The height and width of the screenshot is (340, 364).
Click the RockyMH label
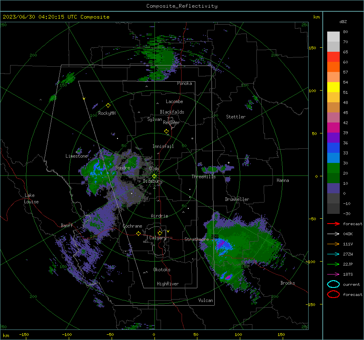(x=107, y=113)
